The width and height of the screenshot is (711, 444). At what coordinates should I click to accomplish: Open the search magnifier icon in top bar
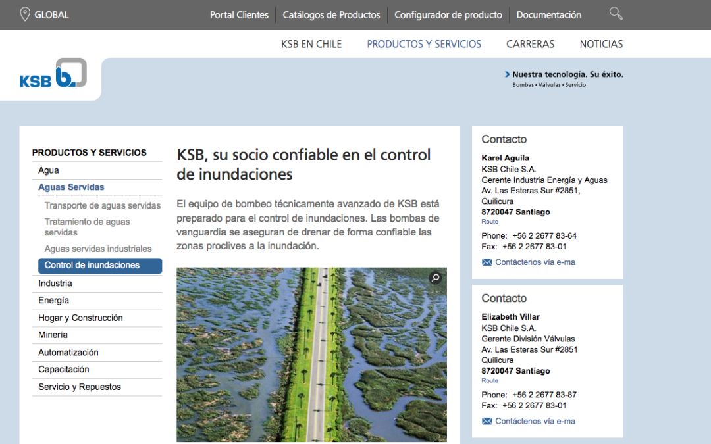[x=616, y=14]
